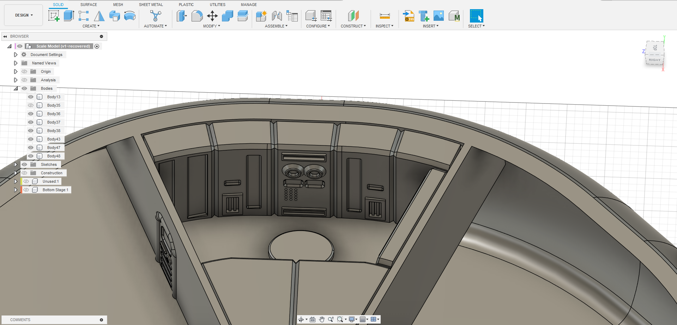The width and height of the screenshot is (677, 325).
Task: Open the assembly table tool icon
Action: click(x=292, y=16)
